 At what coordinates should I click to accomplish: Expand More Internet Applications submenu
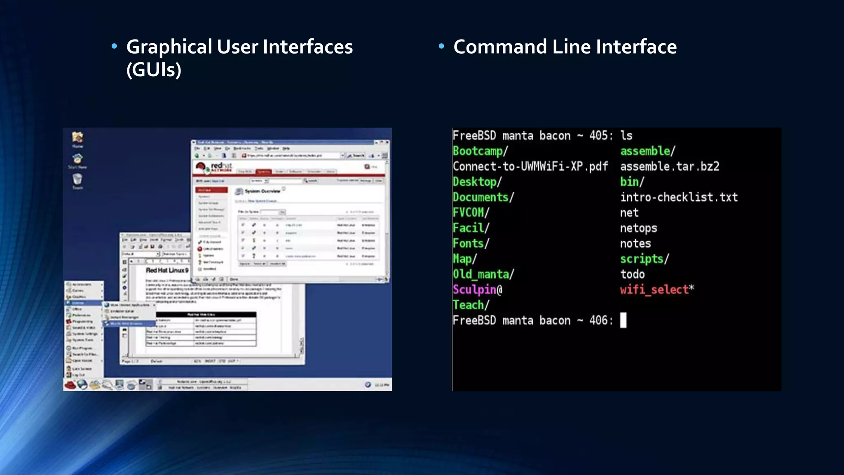(129, 305)
